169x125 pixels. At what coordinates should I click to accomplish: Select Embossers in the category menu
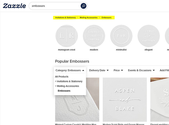coord(64,91)
